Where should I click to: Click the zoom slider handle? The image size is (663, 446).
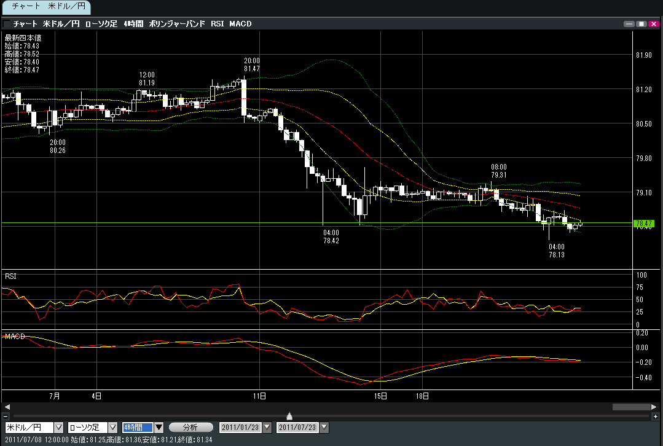[x=289, y=416]
